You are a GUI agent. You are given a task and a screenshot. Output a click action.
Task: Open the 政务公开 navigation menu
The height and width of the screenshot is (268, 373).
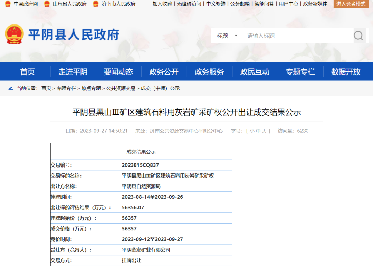[164, 71]
